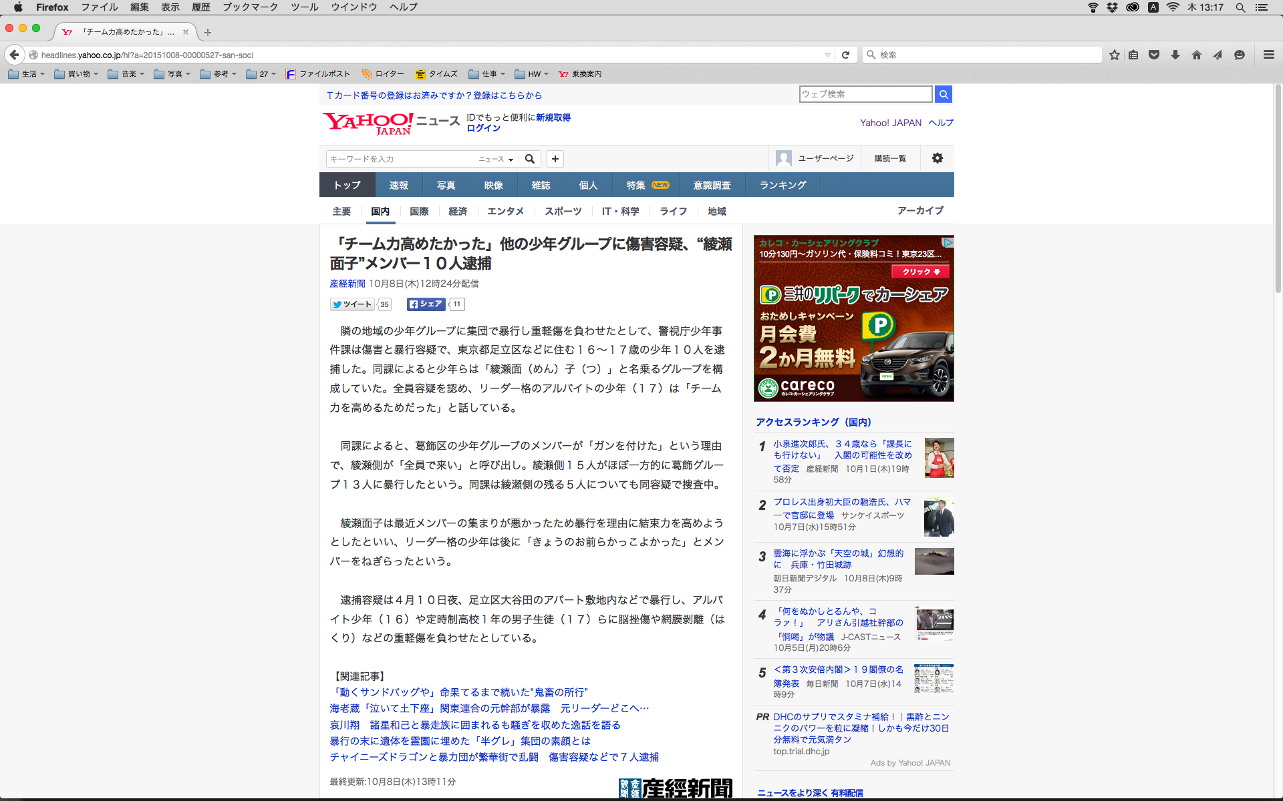Open the 小泉進次郎 ranking thumbnail image
The height and width of the screenshot is (801, 1283).
coord(939,458)
